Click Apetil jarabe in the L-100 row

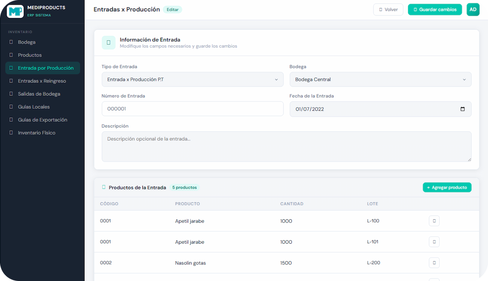coord(190,221)
